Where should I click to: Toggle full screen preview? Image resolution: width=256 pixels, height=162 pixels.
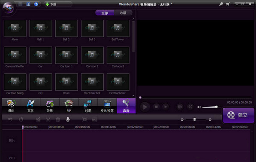click(190, 107)
